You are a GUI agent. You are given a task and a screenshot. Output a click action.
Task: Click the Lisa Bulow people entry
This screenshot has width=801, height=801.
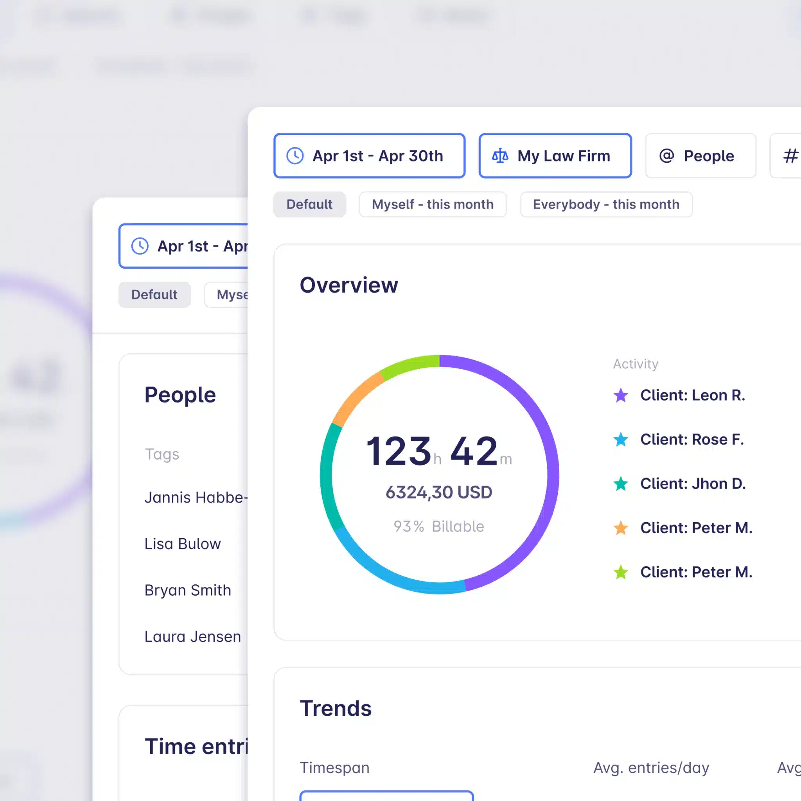pos(183,543)
